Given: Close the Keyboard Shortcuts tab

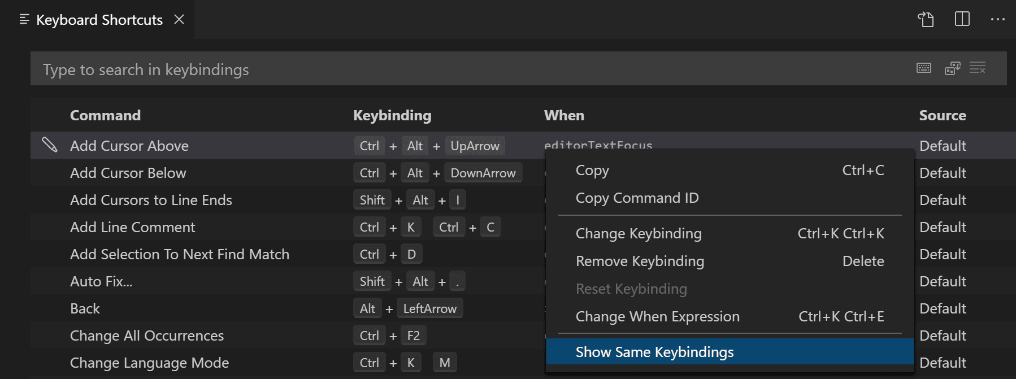Looking at the screenshot, I should [x=179, y=20].
